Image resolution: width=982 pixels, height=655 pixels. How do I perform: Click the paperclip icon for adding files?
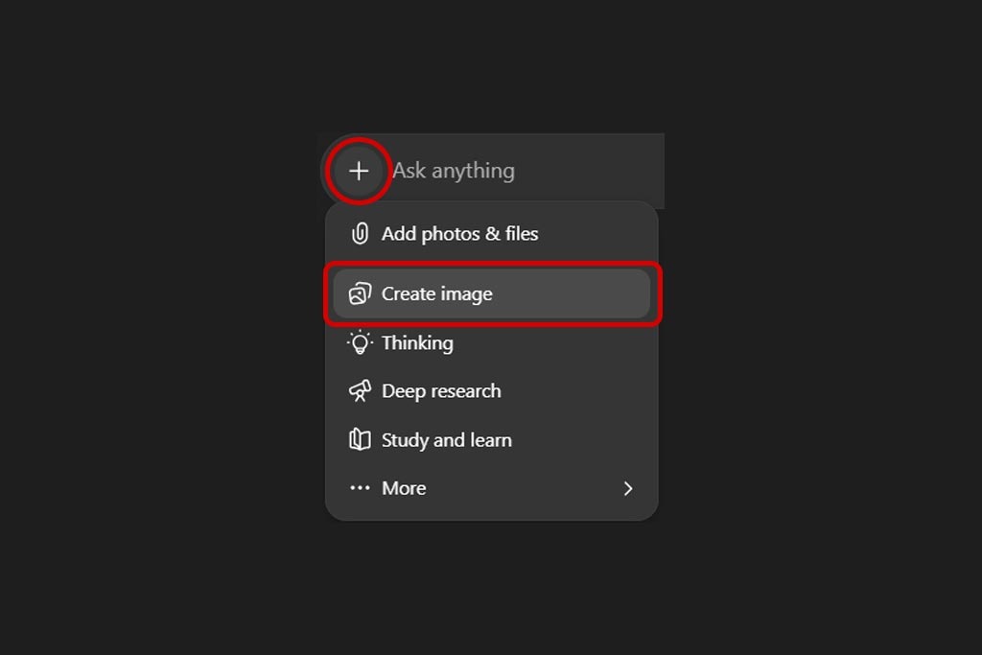pos(360,233)
